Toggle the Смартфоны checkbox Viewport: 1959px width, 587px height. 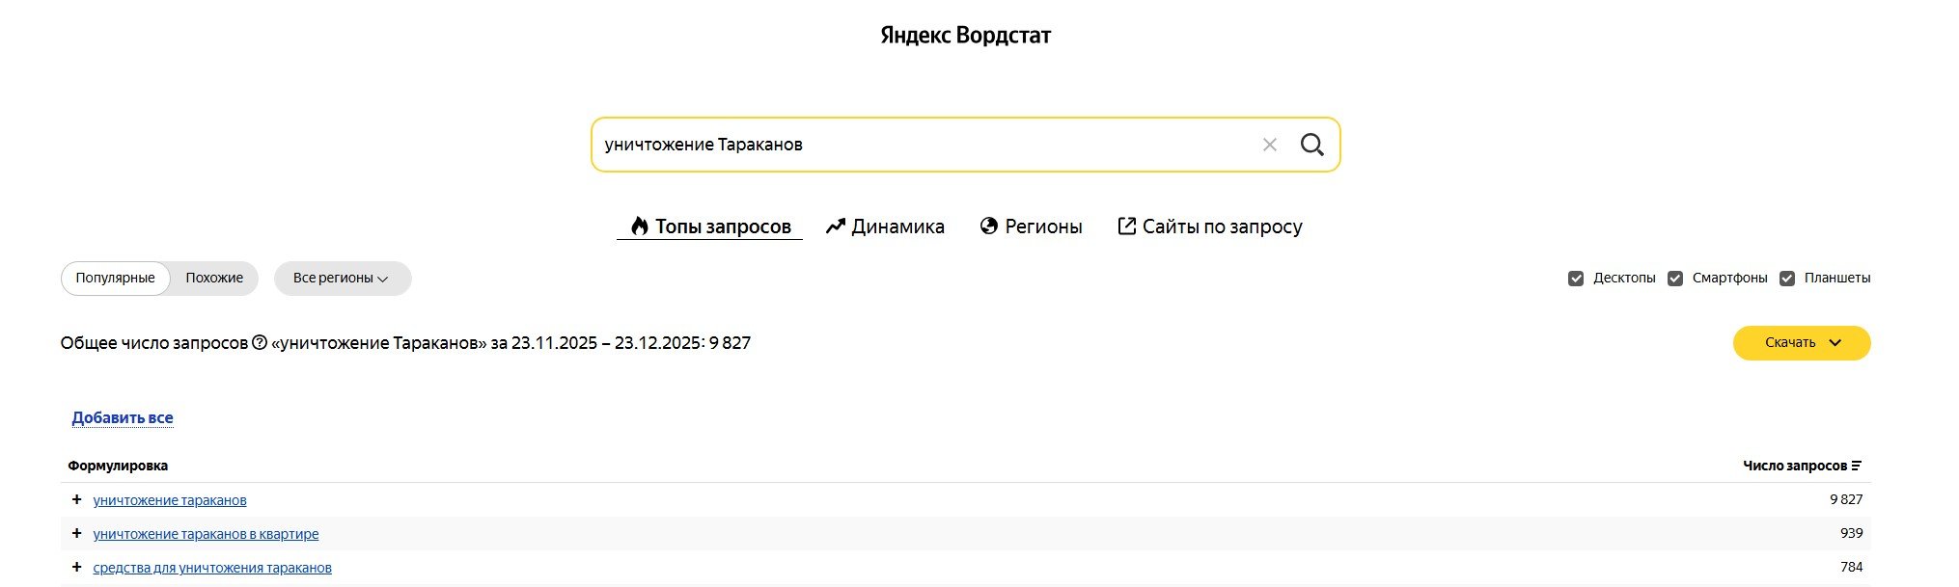1675,279
